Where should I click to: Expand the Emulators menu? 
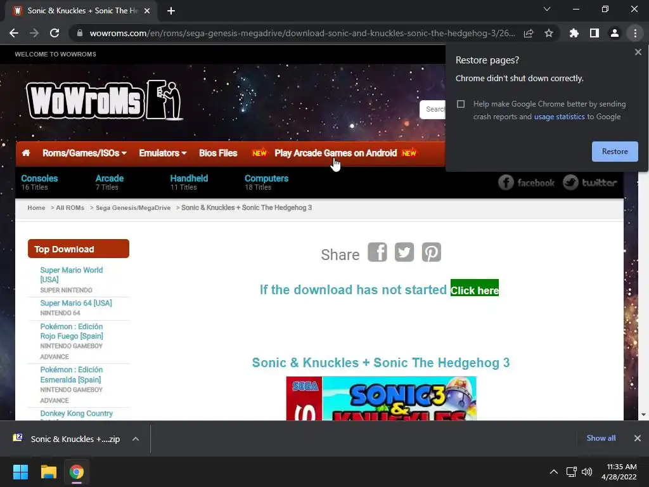[x=163, y=153]
